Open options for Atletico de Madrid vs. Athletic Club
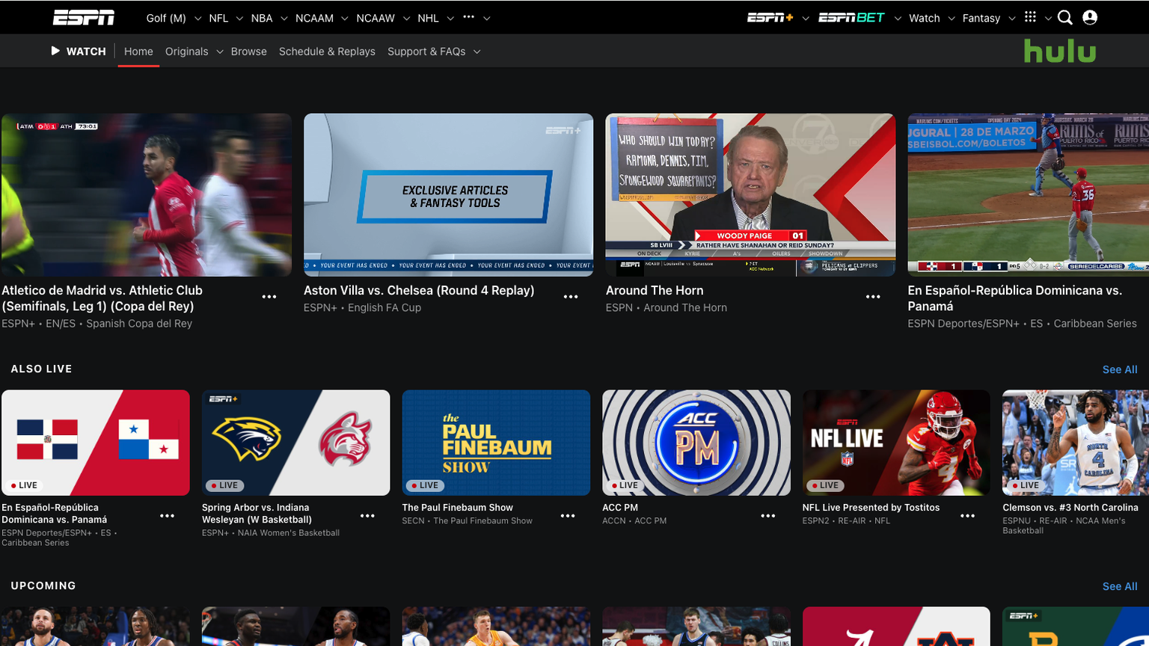 (x=269, y=297)
